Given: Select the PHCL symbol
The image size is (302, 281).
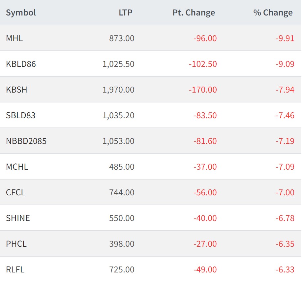Looking at the screenshot, I should (16, 244).
